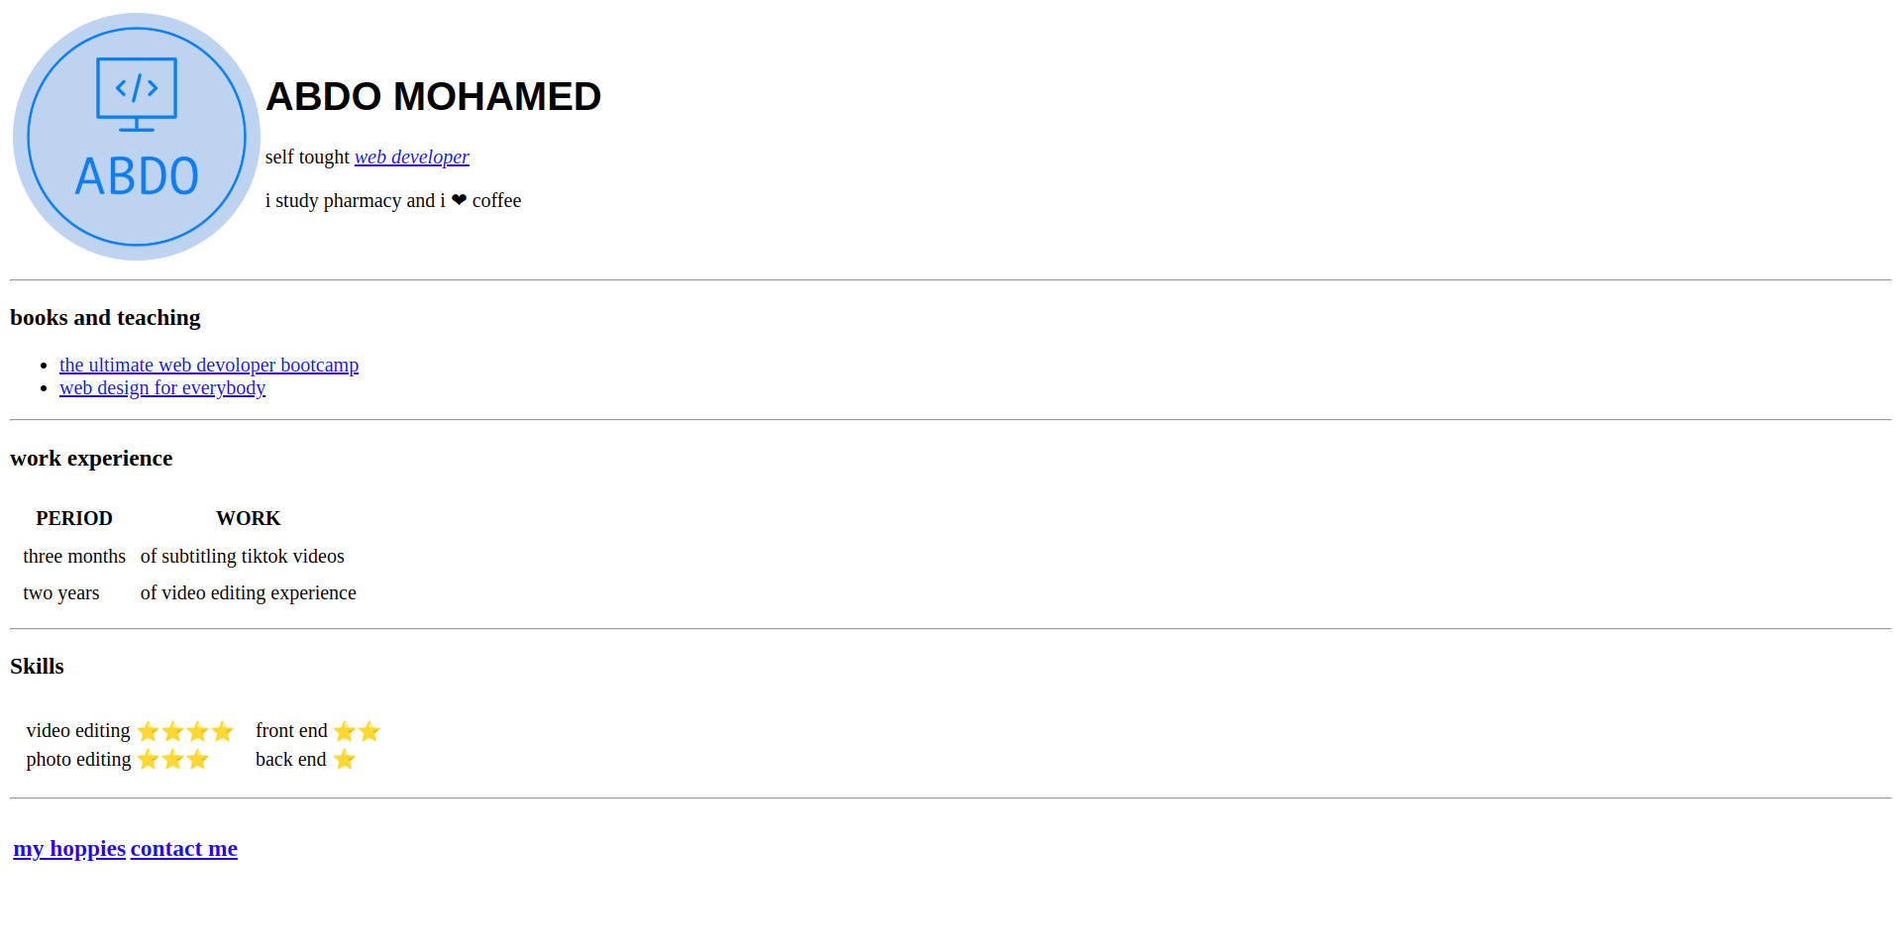Open the contact me link
Screen dimensions: 1902x952
[184, 849]
